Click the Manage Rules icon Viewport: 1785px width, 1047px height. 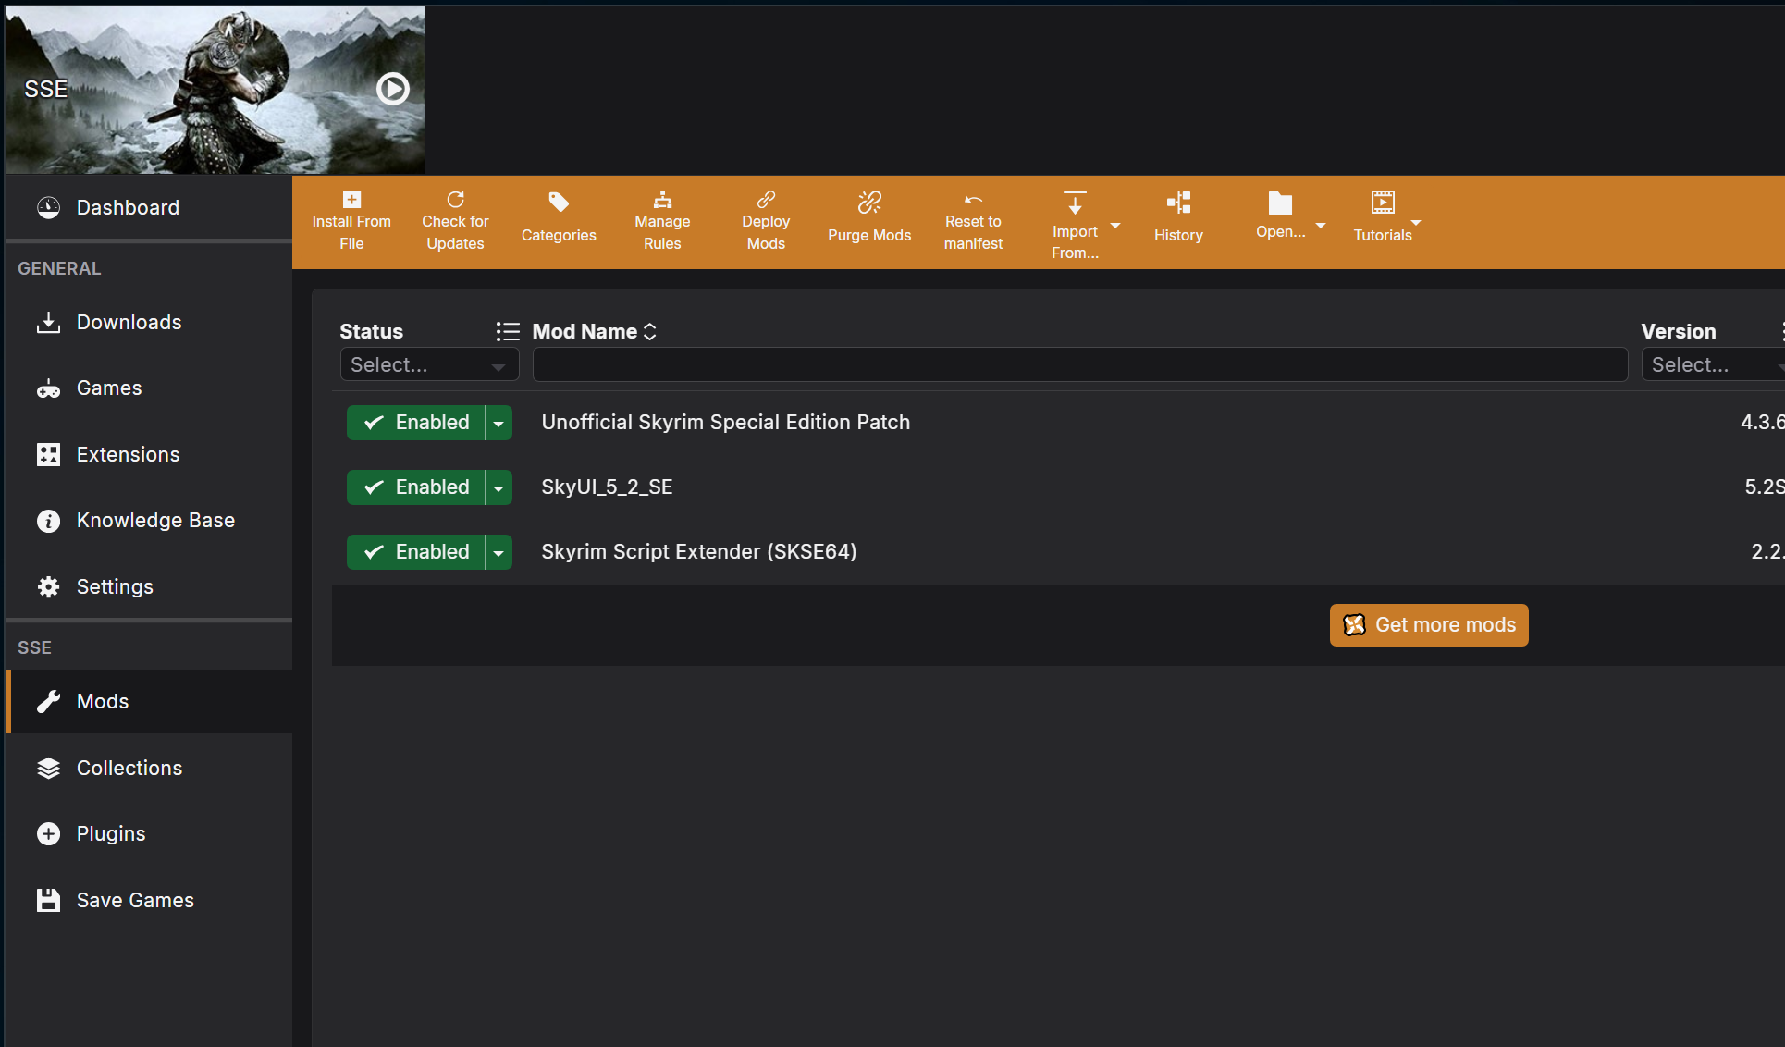[x=662, y=200]
